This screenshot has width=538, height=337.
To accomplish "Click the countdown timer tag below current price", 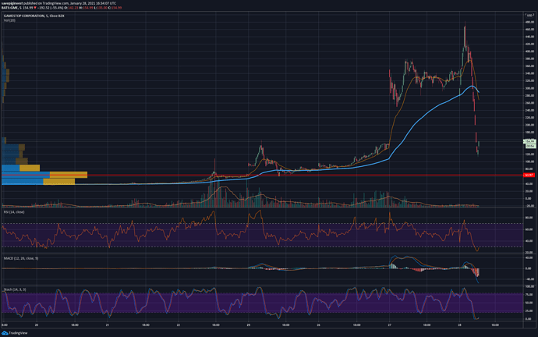I will click(x=530, y=146).
